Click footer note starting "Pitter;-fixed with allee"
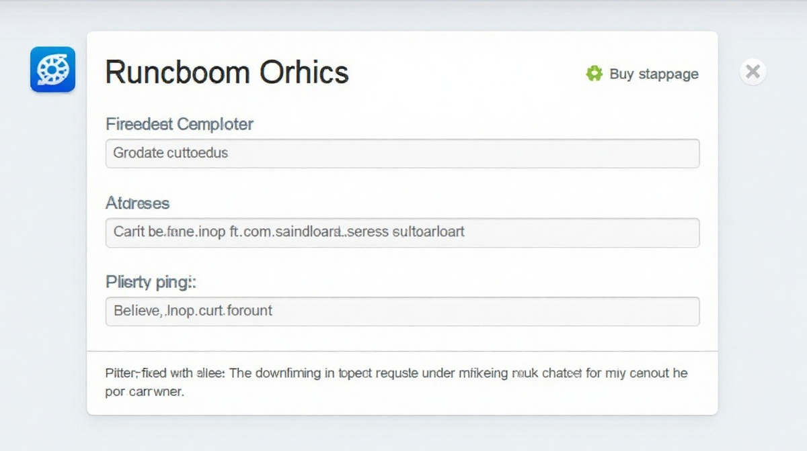 pos(396,373)
